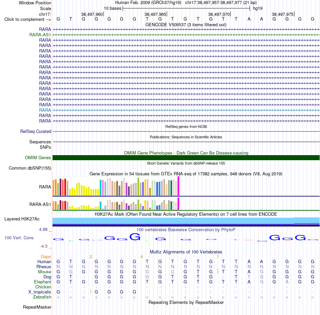Screen dimensions: 320x315
Task: Click the SNPs track label
Action: point(45,147)
